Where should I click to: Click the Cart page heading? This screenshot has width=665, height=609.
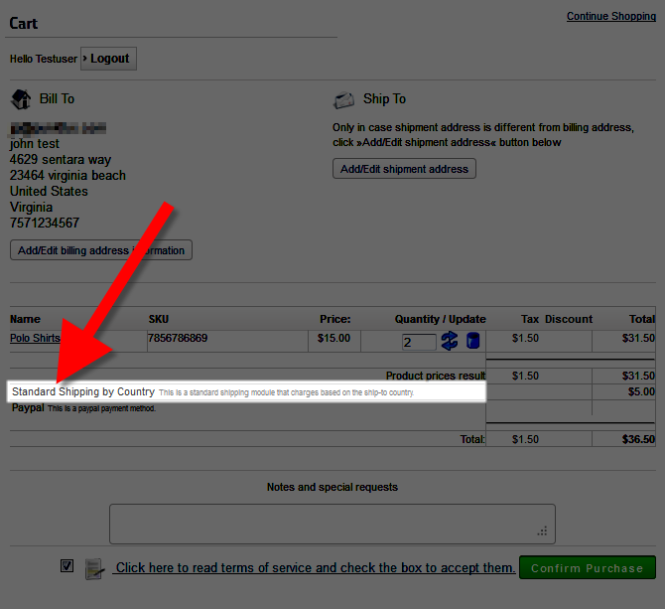[24, 23]
